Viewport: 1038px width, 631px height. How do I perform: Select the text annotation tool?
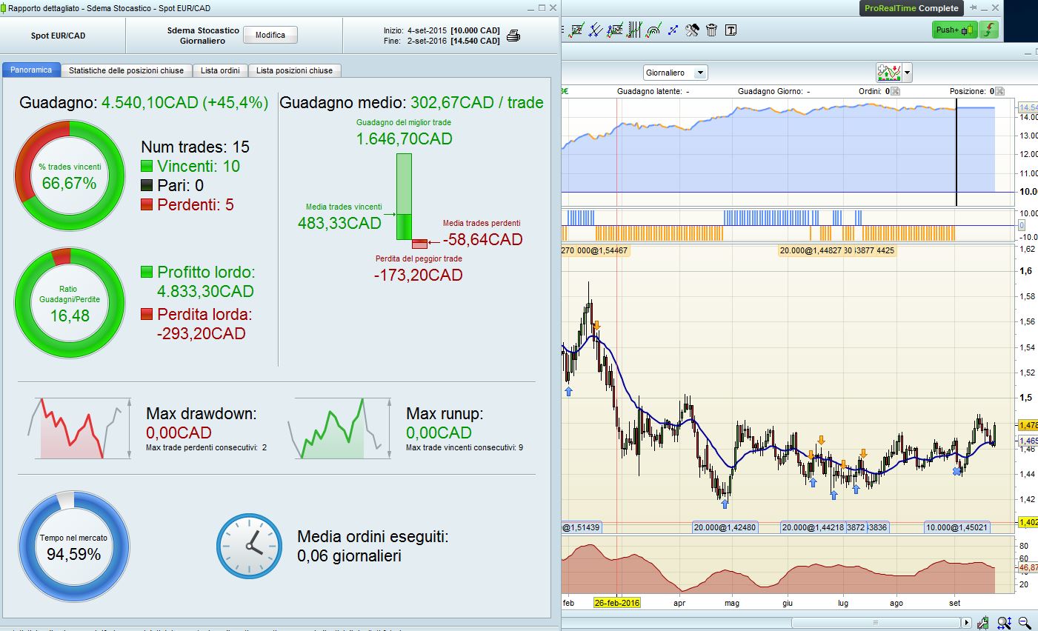(x=731, y=30)
